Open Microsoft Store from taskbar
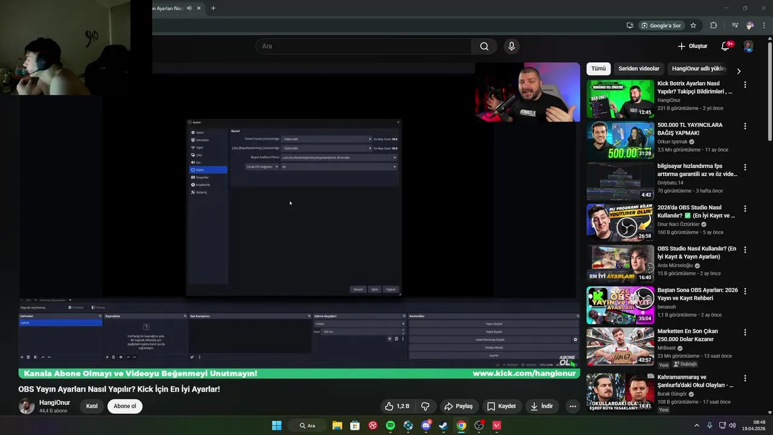 pos(355,425)
